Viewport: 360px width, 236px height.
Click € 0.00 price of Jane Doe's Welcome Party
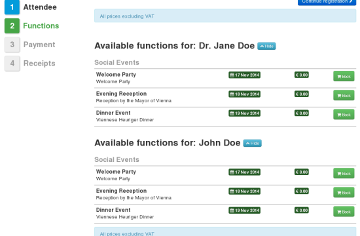pos(302,75)
